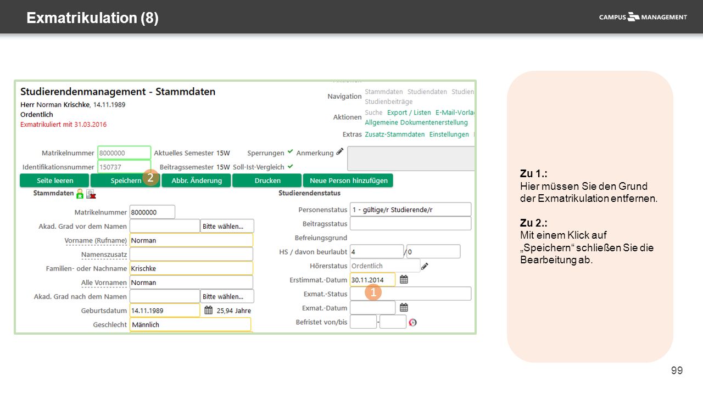
Task: Open the Export / Listen link
Action: pyautogui.click(x=409, y=112)
